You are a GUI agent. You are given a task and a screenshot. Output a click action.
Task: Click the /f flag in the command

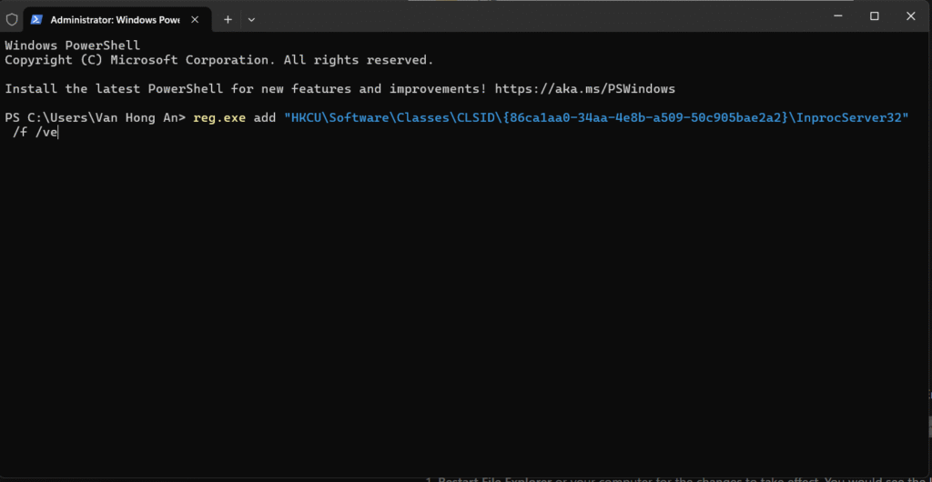click(20, 133)
